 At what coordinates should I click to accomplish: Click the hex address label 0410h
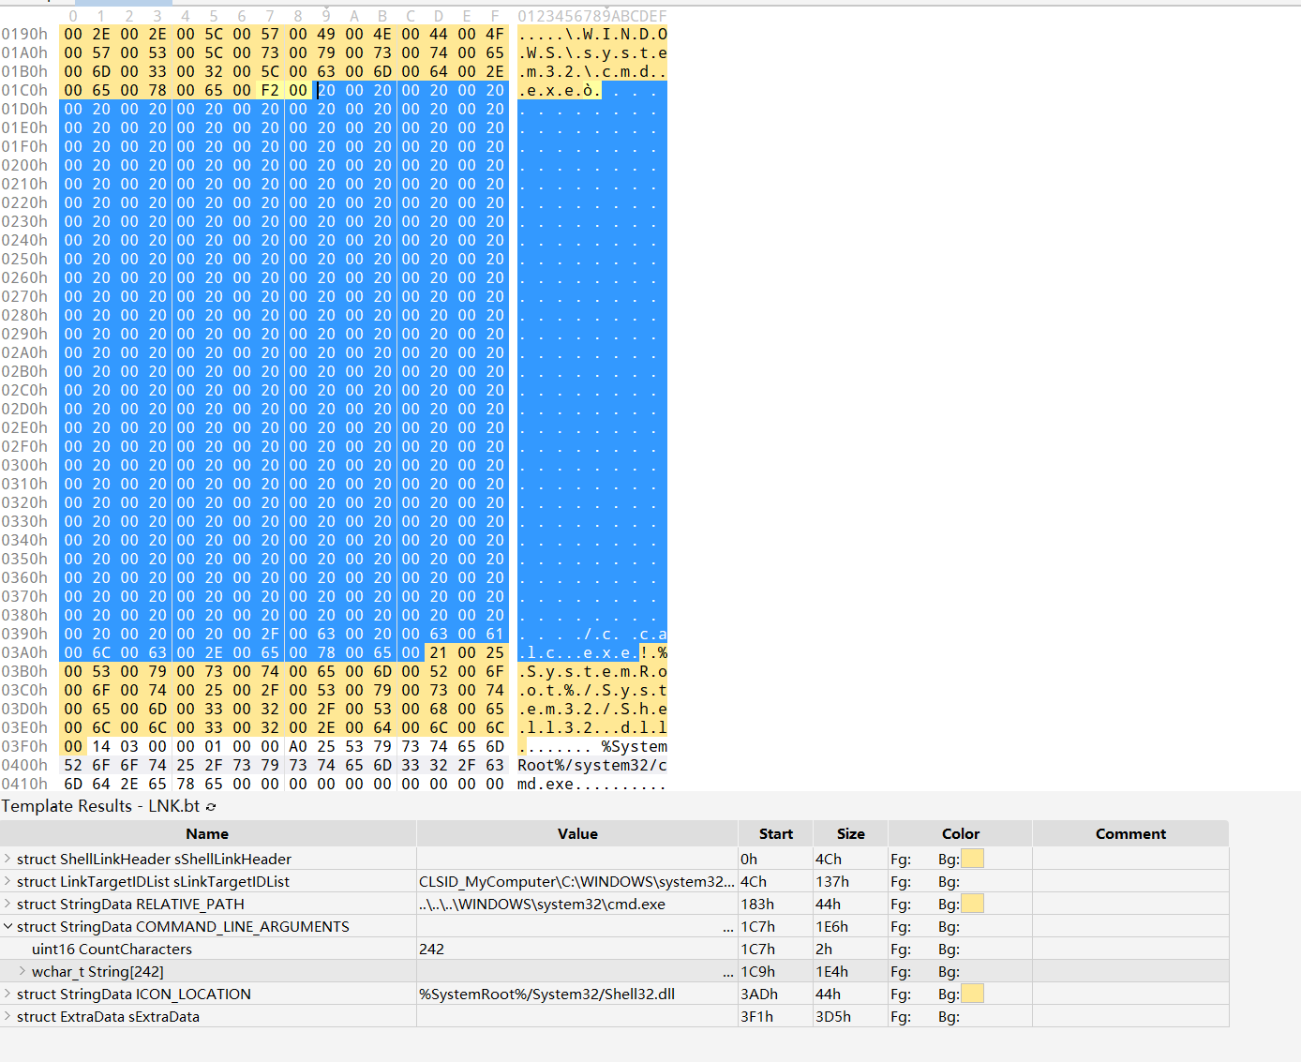click(24, 784)
